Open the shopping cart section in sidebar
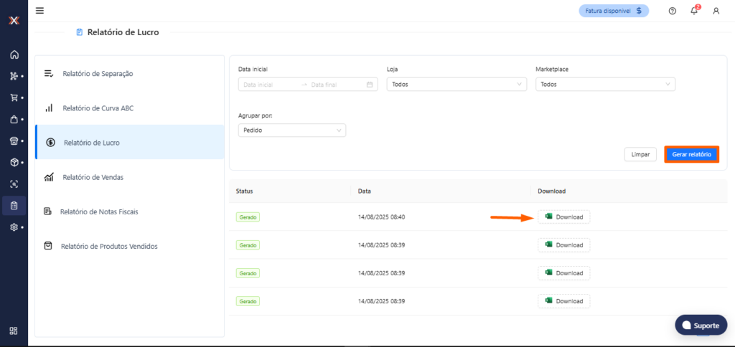The height and width of the screenshot is (347, 735). point(14,98)
